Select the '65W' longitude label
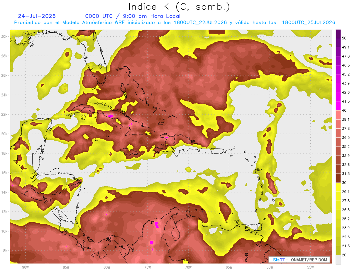Viewport: 352px width, 271px height. [x=229, y=267]
